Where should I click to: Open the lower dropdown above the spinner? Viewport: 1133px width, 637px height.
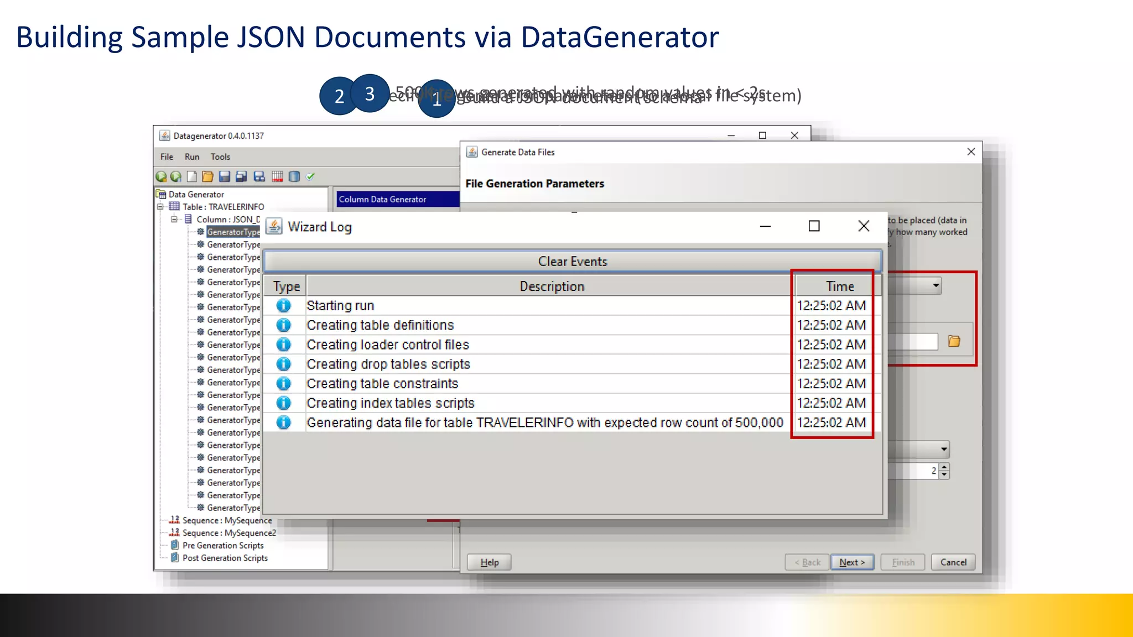(x=944, y=448)
